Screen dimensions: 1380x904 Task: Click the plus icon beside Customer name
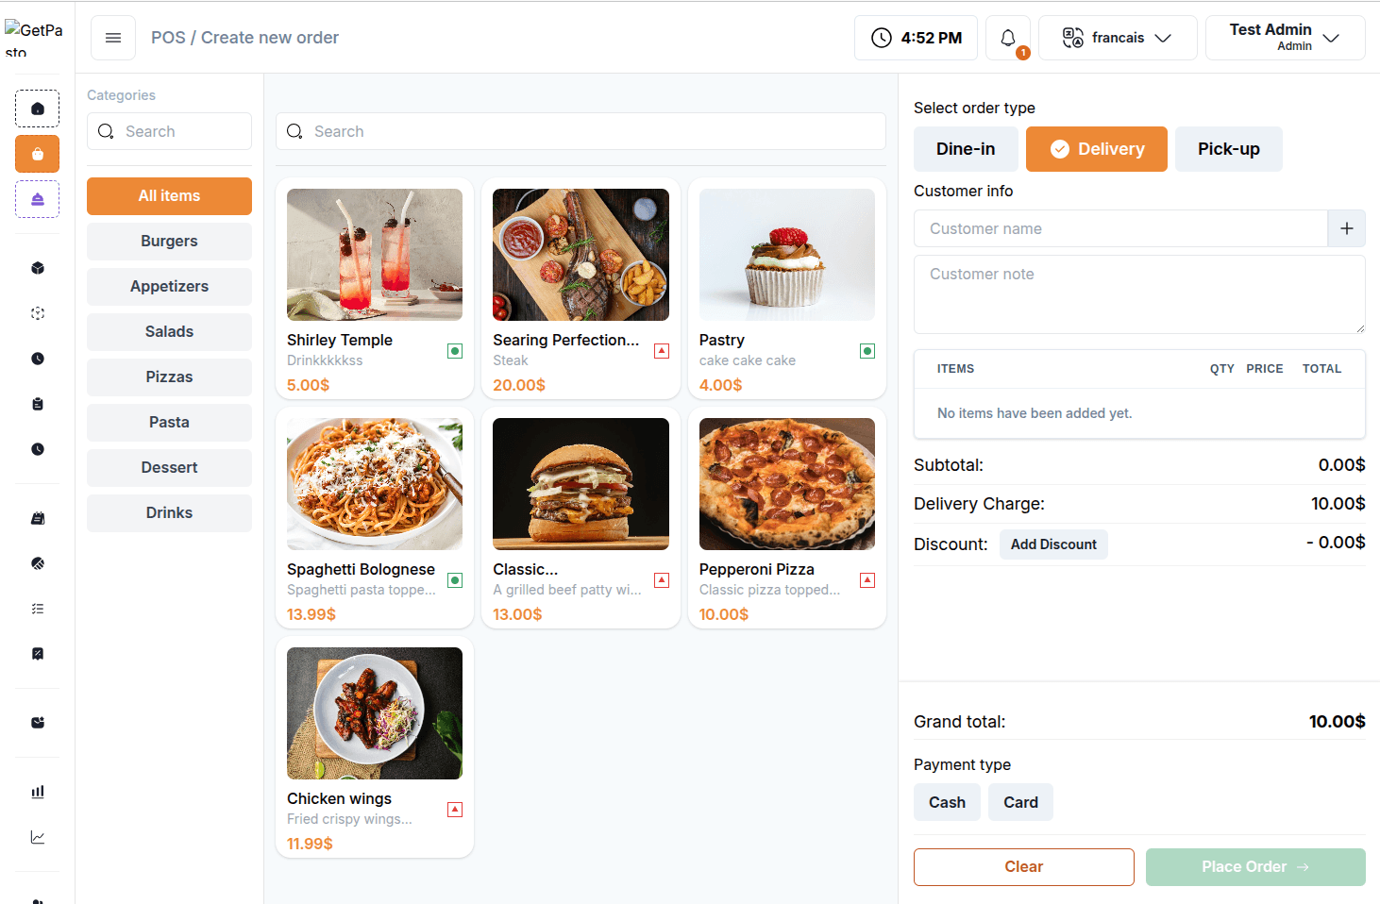(1346, 228)
